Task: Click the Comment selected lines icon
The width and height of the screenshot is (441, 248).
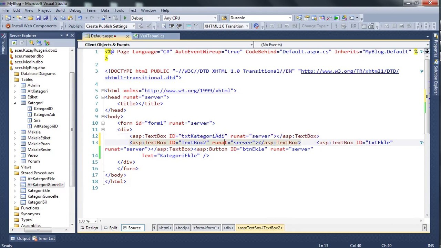Action: (x=188, y=26)
